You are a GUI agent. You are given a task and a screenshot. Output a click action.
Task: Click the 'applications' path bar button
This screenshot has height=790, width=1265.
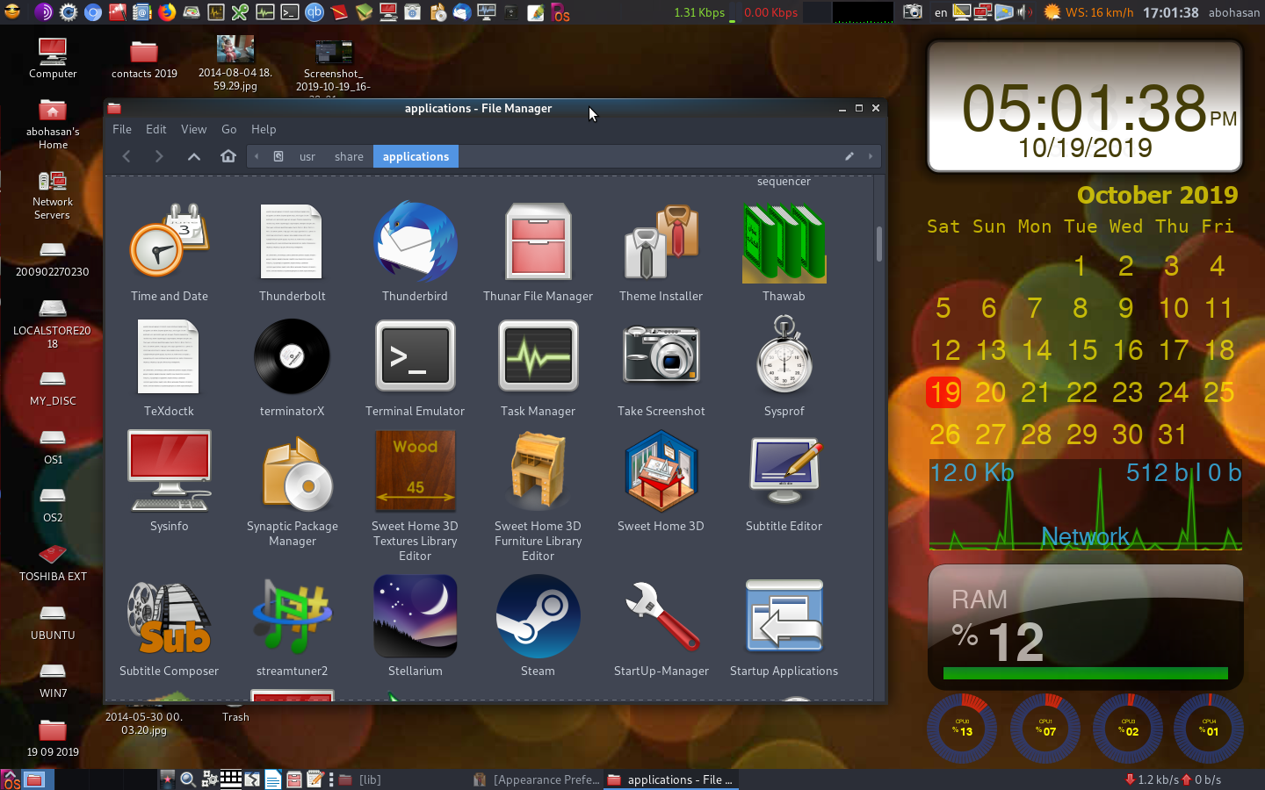coord(416,156)
